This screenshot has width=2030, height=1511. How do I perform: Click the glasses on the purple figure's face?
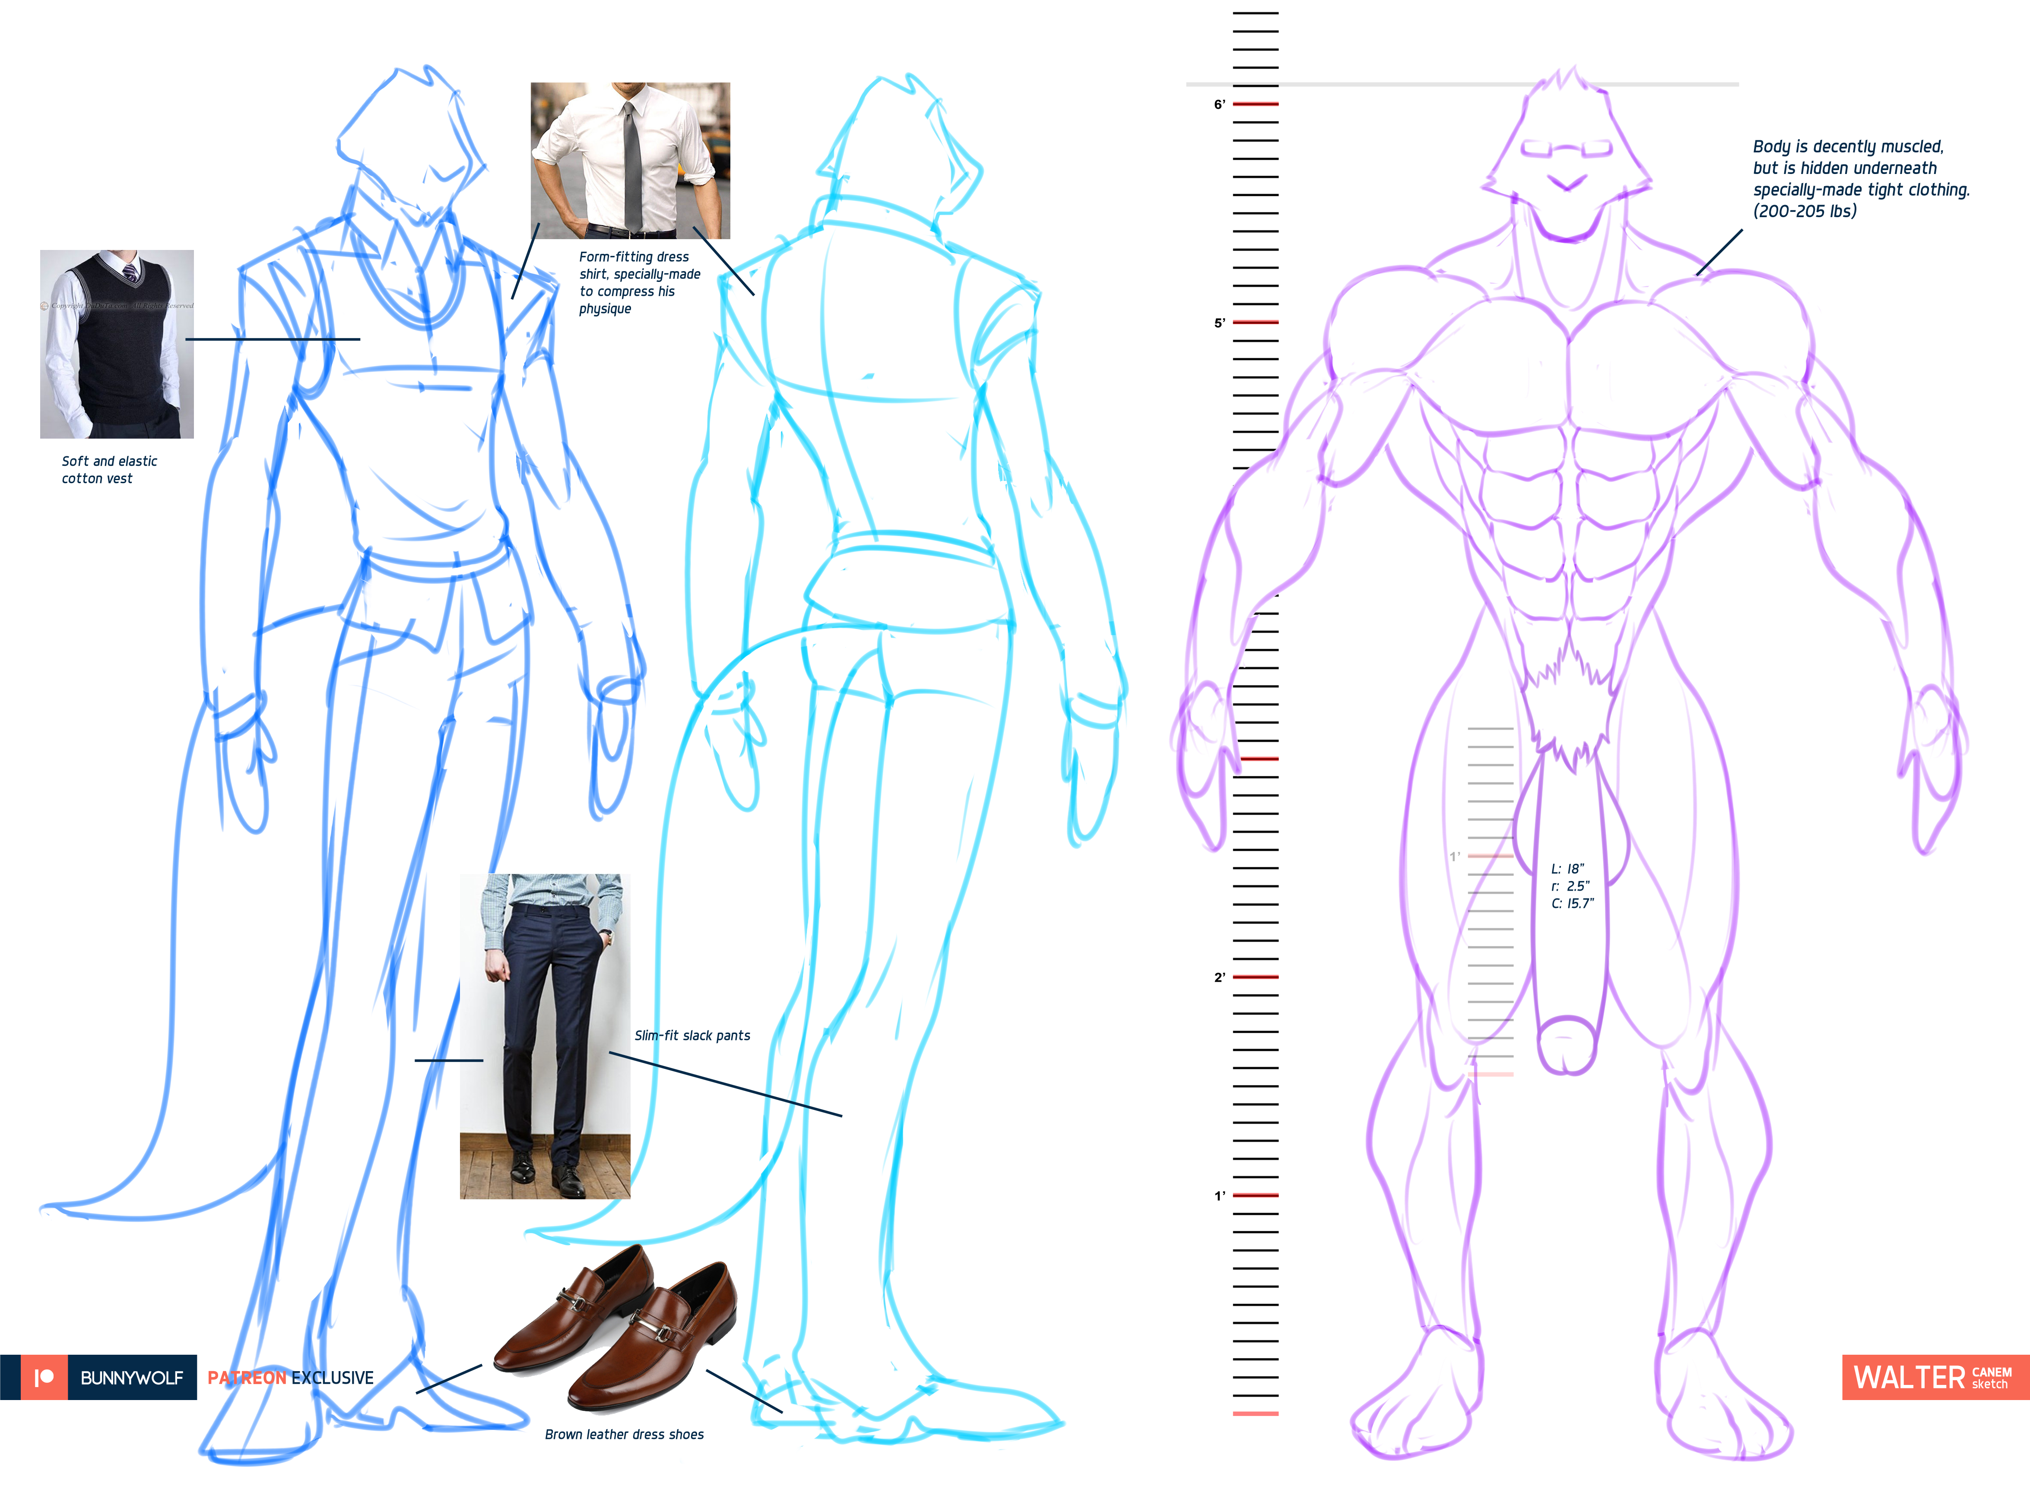1566,147
